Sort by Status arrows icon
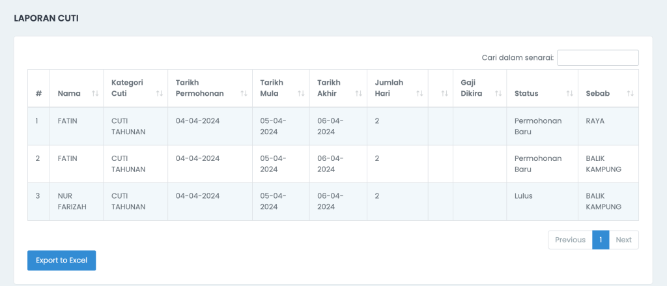Image resolution: width=667 pixels, height=286 pixels. point(569,93)
